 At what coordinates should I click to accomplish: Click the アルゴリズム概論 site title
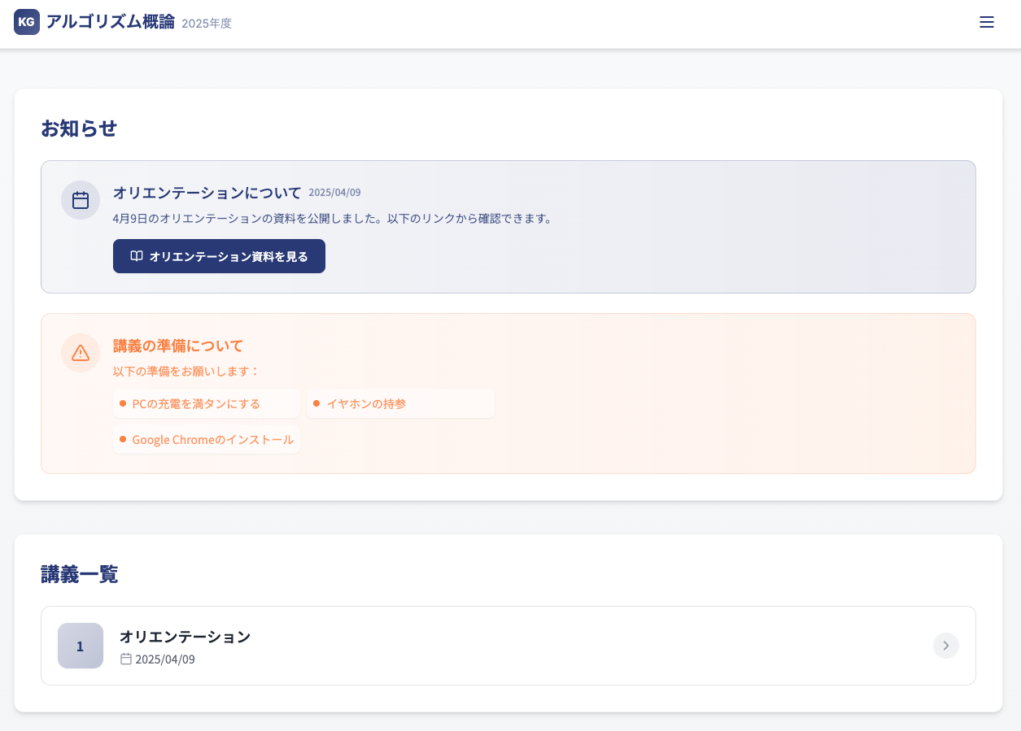point(110,22)
